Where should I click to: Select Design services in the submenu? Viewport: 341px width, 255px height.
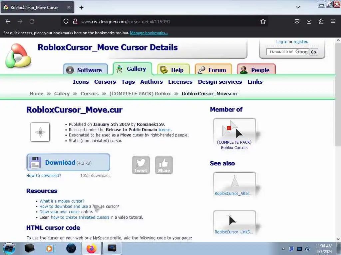point(220,82)
